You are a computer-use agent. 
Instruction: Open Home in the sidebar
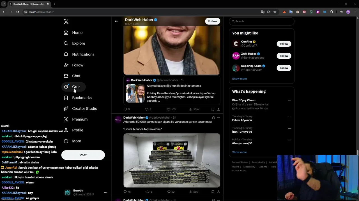(73, 33)
